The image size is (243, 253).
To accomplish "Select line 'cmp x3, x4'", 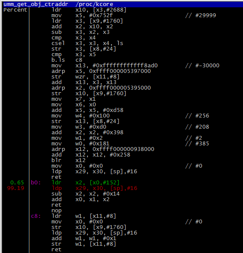I will [74, 38].
